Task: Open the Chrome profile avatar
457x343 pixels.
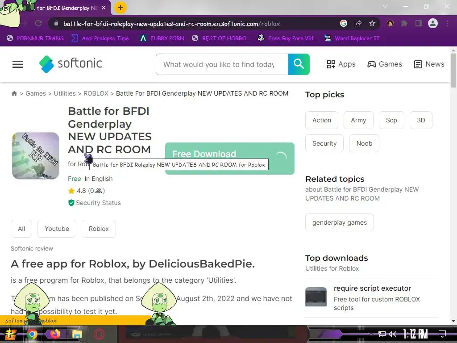Action: (433, 23)
